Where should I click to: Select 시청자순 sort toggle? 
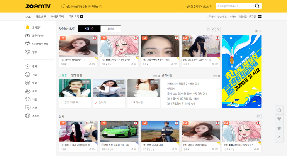[x=89, y=29]
